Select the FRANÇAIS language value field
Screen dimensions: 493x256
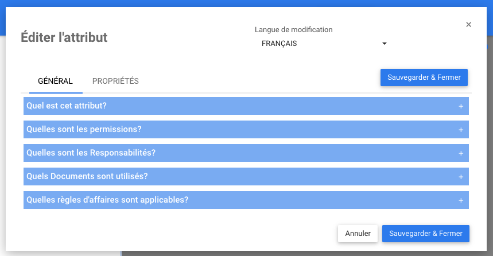tap(319, 44)
